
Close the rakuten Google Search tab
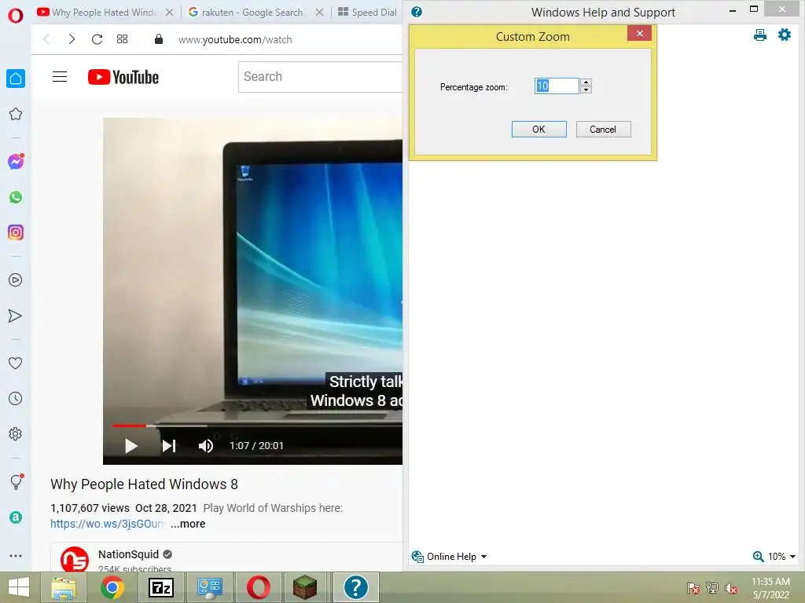coord(319,13)
